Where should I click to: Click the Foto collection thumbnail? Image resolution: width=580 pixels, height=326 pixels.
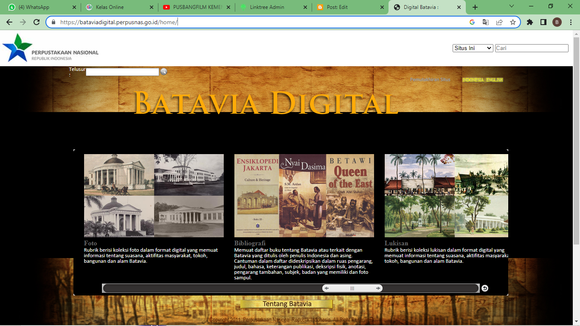click(154, 195)
